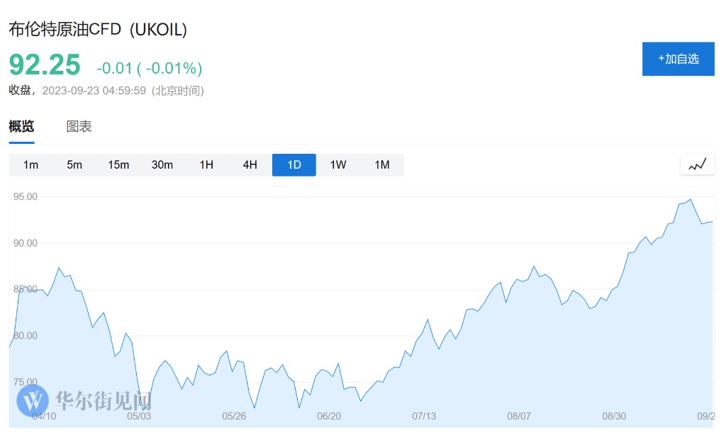Switch to 1W weekly interval
This screenshot has height=433, width=726.
tap(338, 165)
